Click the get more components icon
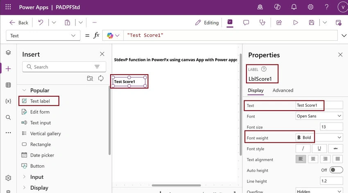This screenshot has width=348, height=193. coord(90,78)
